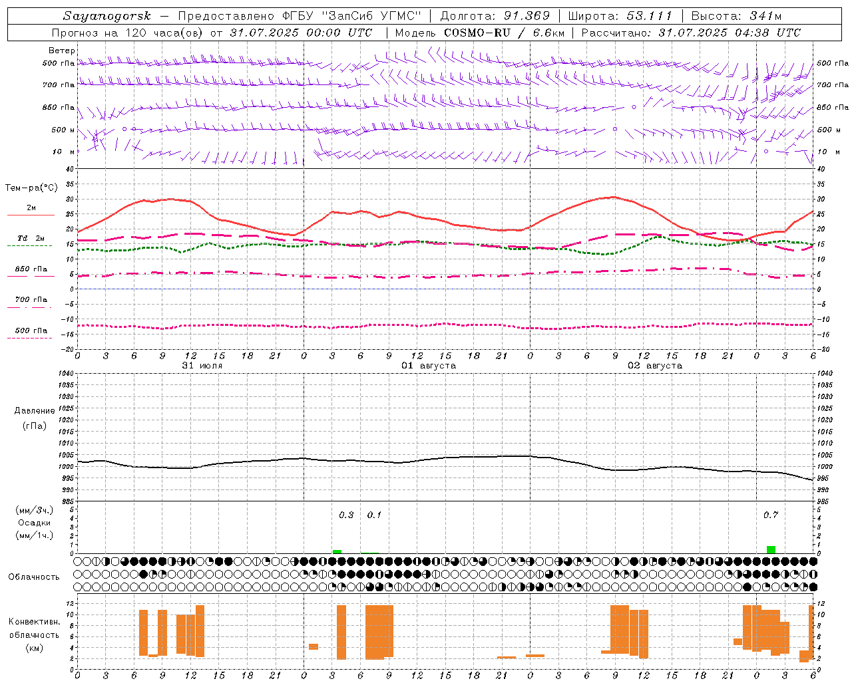Click the '0.1' precipitation amount value

(x=374, y=515)
